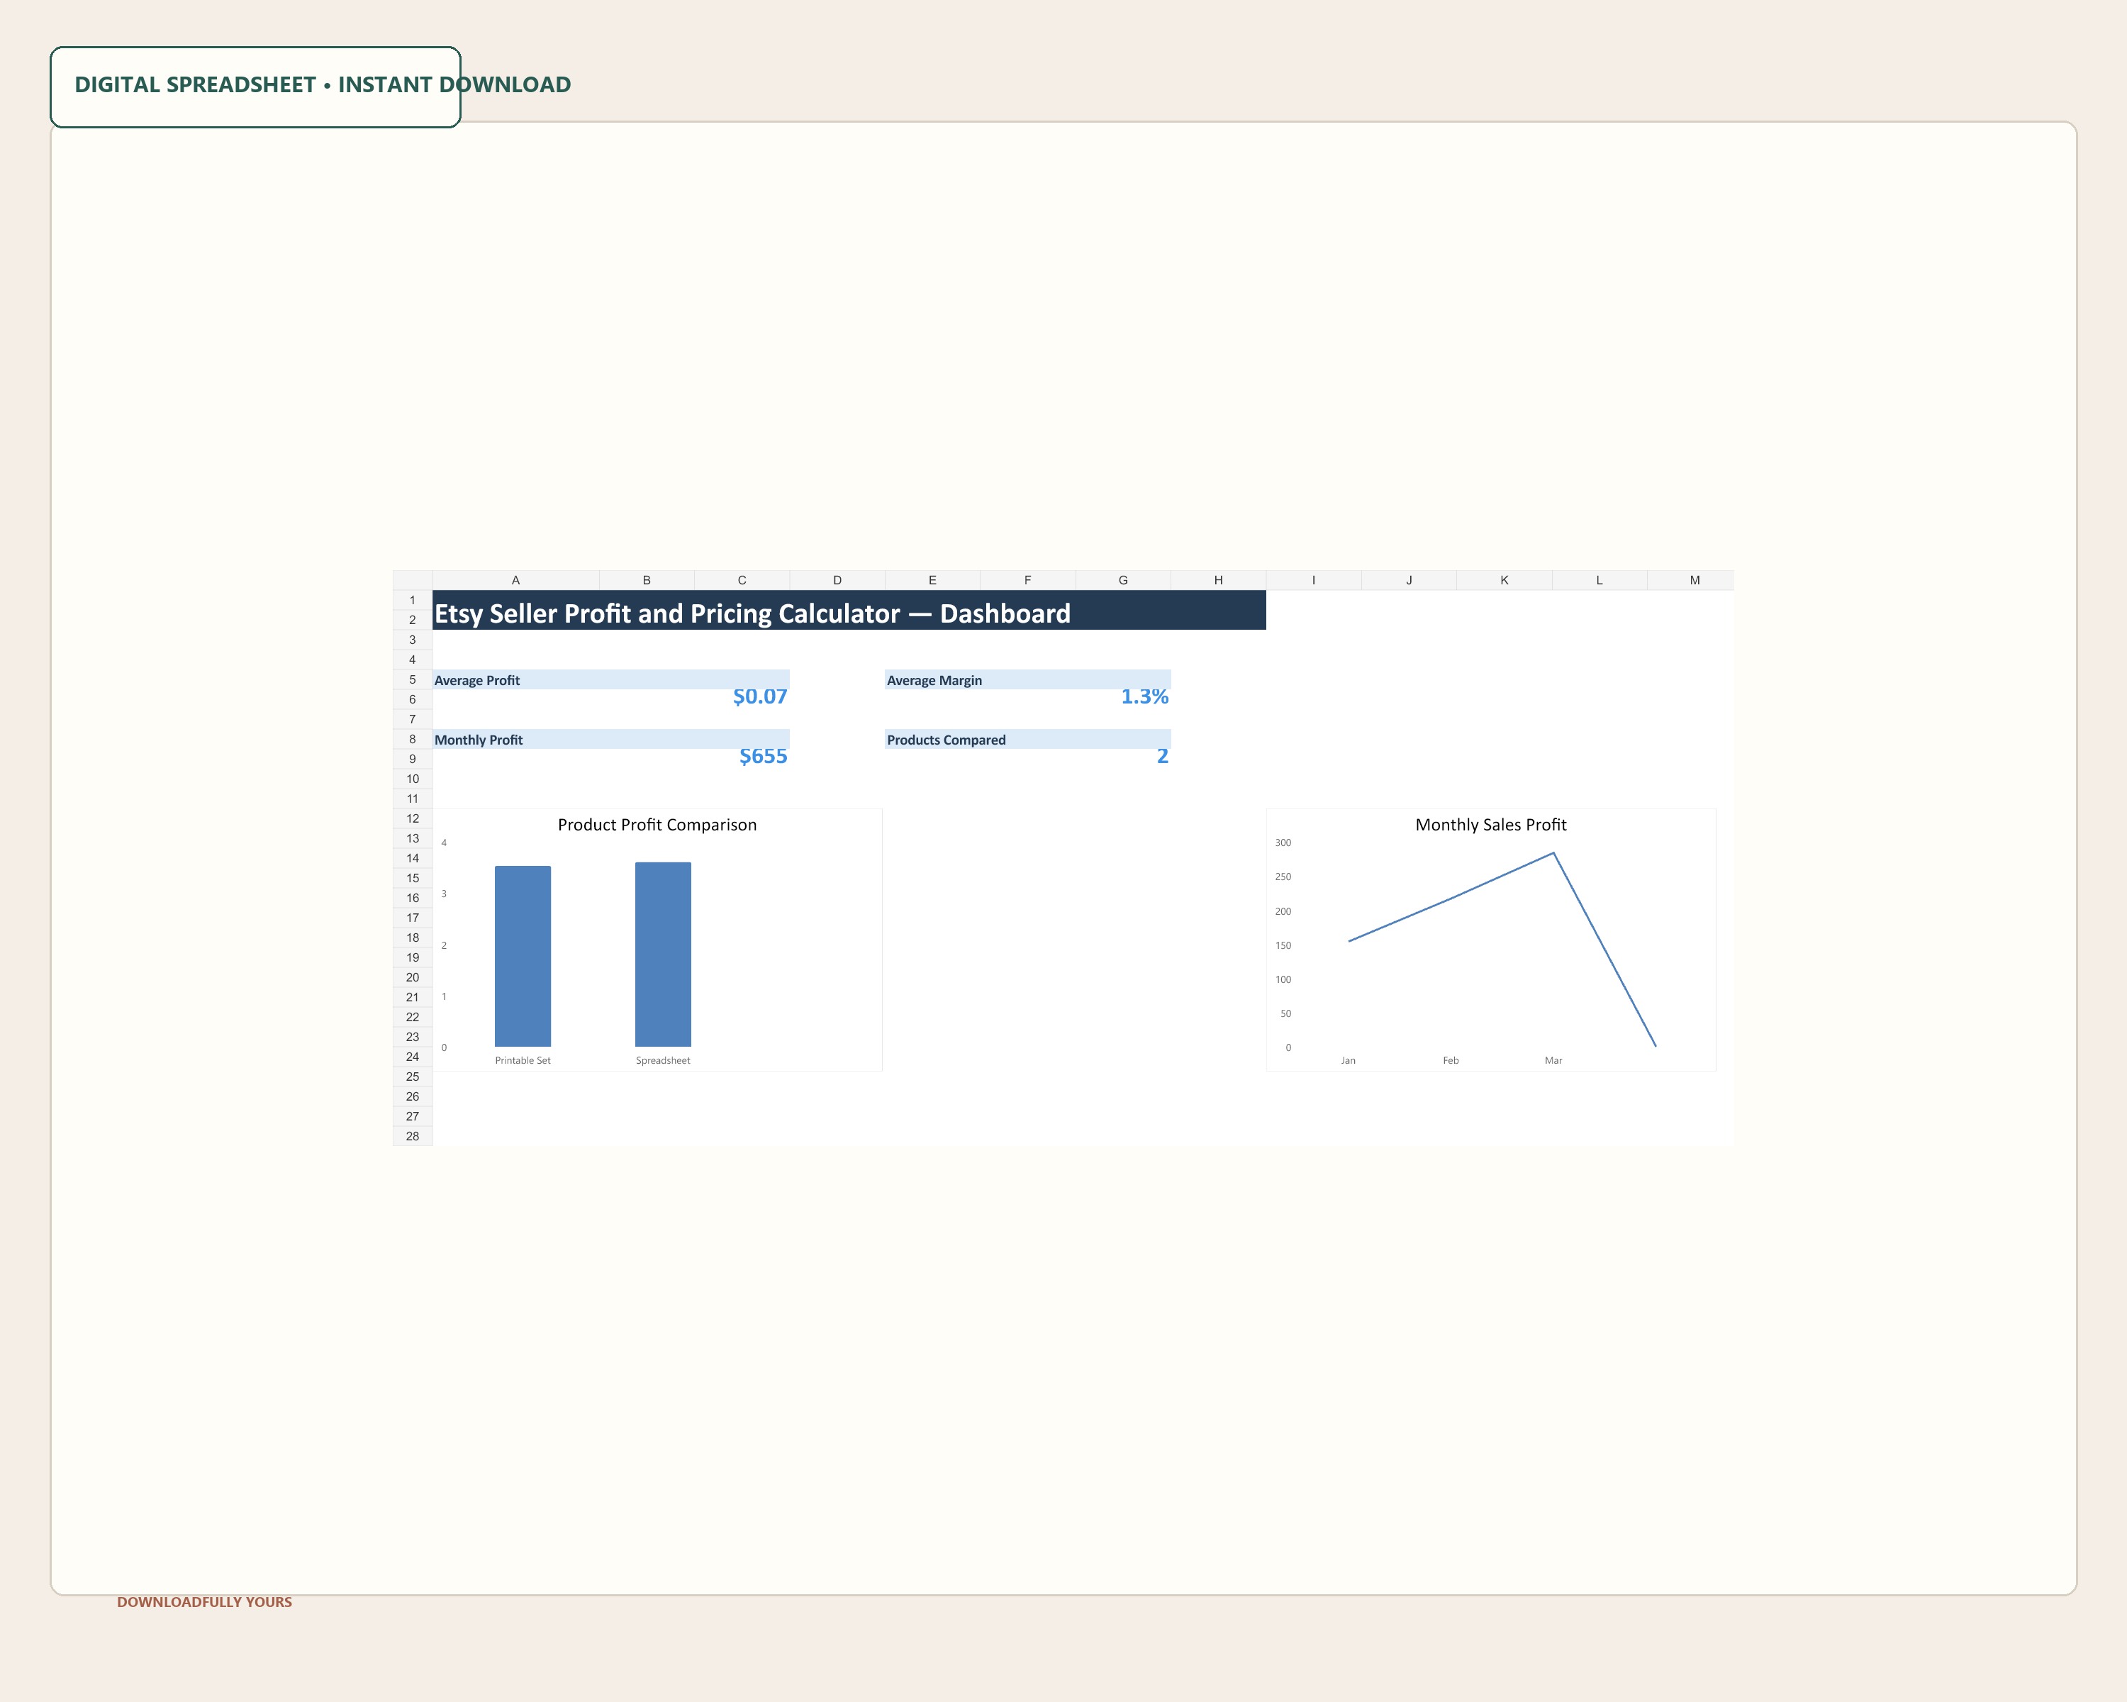Select column E header
Image resolution: width=2127 pixels, height=1702 pixels.
pos(932,580)
